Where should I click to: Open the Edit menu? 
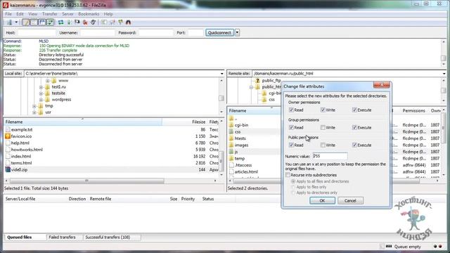click(20, 14)
